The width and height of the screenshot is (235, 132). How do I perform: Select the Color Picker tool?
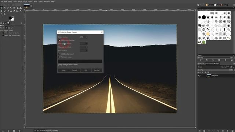pos(1,14)
